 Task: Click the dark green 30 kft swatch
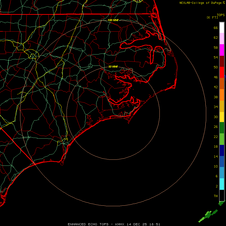222,128
